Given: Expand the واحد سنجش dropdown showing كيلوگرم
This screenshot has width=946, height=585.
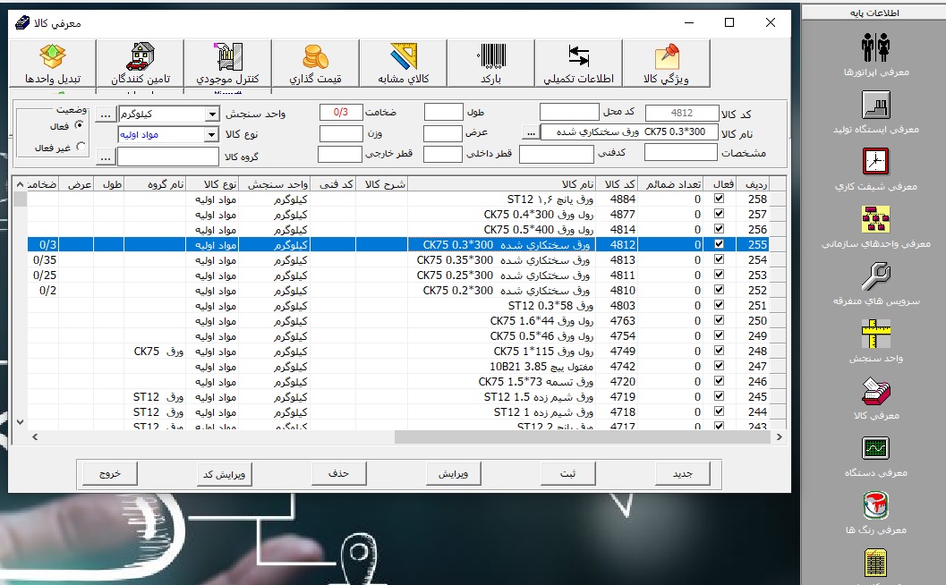Looking at the screenshot, I should (212, 114).
